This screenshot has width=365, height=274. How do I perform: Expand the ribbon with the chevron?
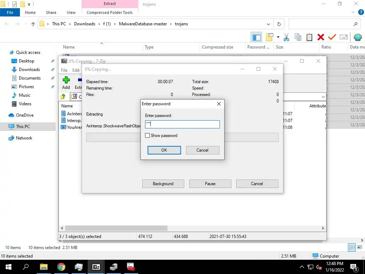click(x=353, y=12)
